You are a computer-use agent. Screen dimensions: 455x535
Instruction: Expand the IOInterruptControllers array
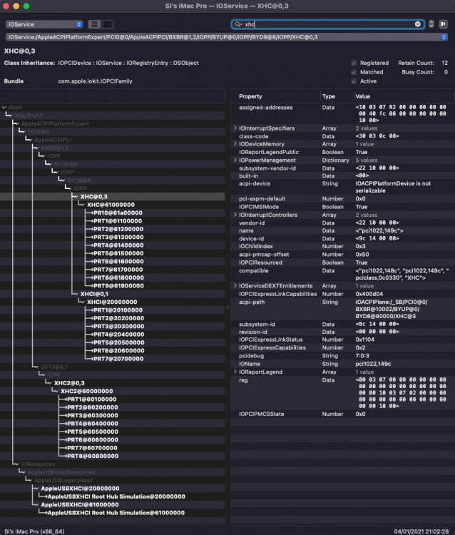tap(235, 215)
